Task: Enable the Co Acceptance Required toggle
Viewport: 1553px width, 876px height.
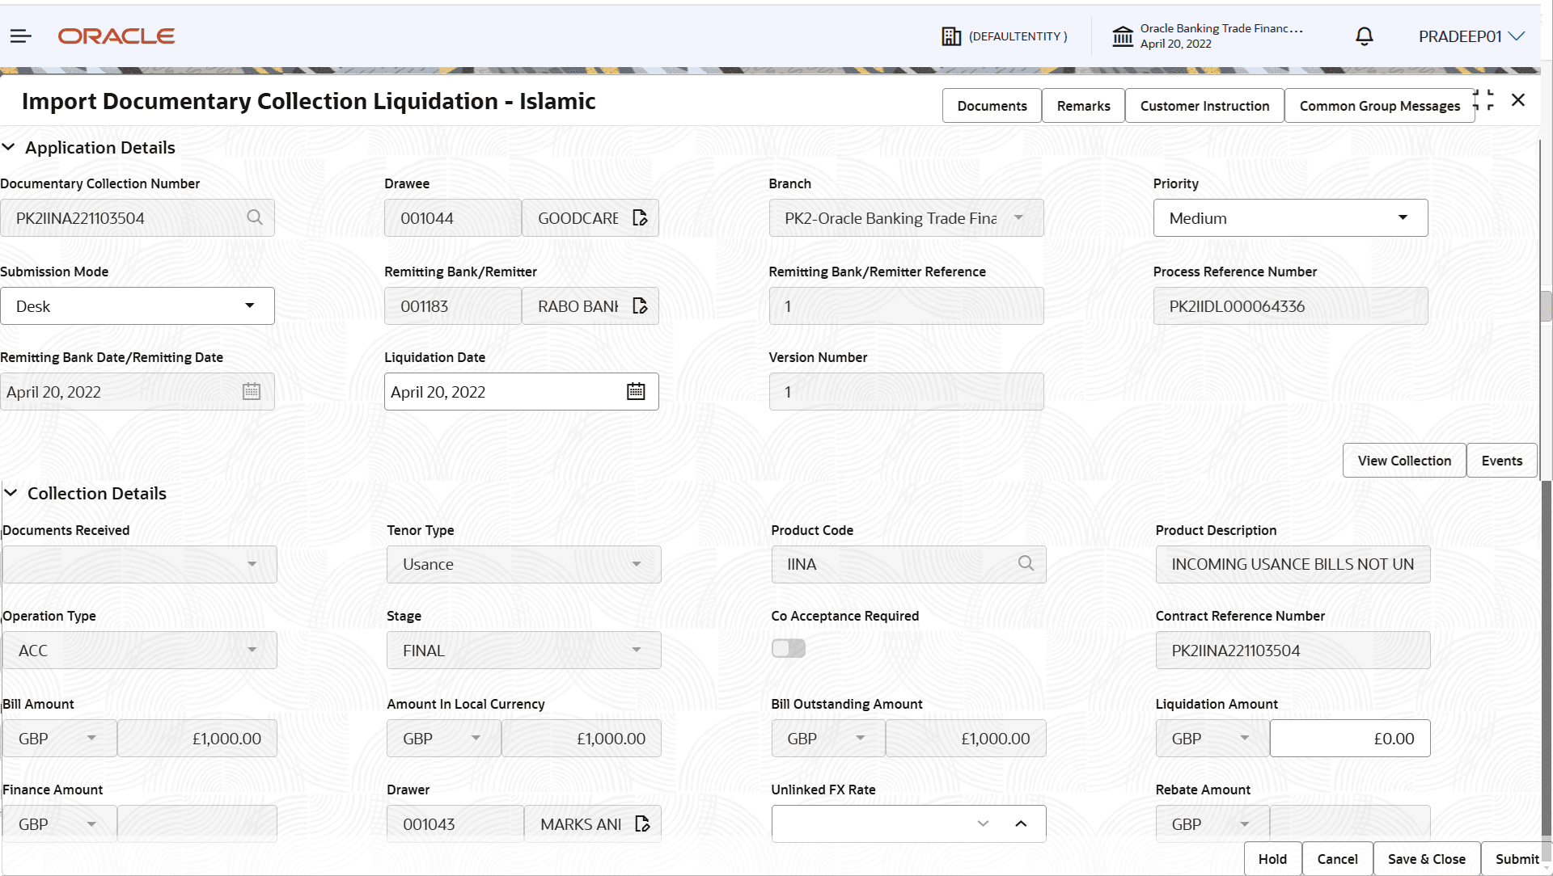Action: pyautogui.click(x=788, y=648)
